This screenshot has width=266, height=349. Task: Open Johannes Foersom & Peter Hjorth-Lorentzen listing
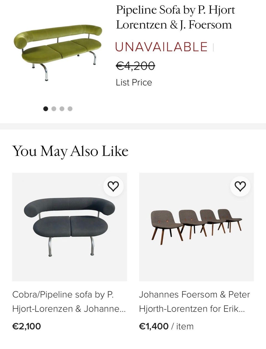tap(194, 302)
